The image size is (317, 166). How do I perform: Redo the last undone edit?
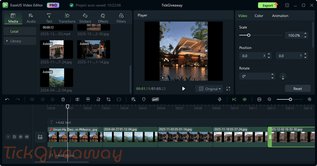(18, 100)
